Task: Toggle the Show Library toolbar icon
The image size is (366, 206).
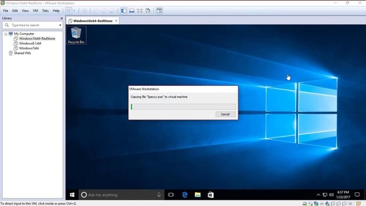Action: [124, 11]
